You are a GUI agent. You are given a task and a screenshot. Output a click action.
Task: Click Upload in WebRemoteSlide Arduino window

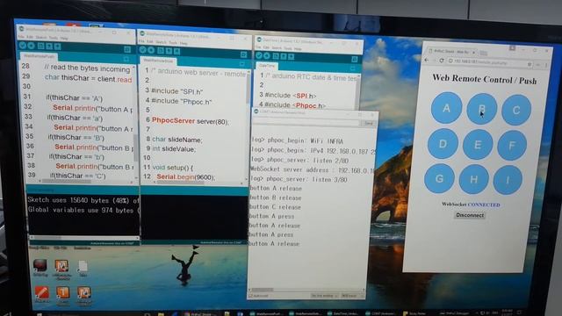[151, 50]
